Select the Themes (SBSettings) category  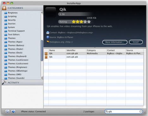(x=18, y=71)
